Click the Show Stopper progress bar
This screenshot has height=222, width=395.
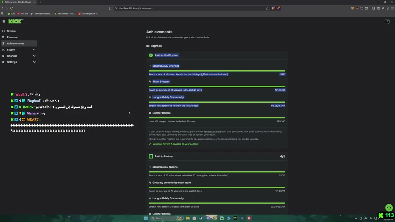click(217, 86)
